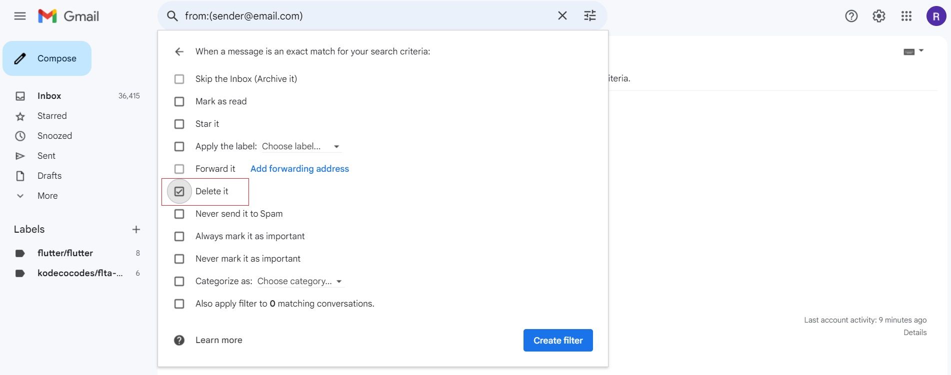Expand More in the left sidebar
The height and width of the screenshot is (375, 951).
coord(47,196)
